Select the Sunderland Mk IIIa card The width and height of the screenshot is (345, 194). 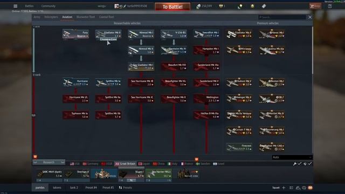tap(206, 66)
